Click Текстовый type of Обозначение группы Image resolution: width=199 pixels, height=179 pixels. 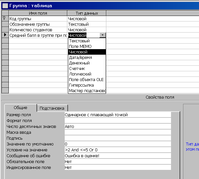click(87, 24)
